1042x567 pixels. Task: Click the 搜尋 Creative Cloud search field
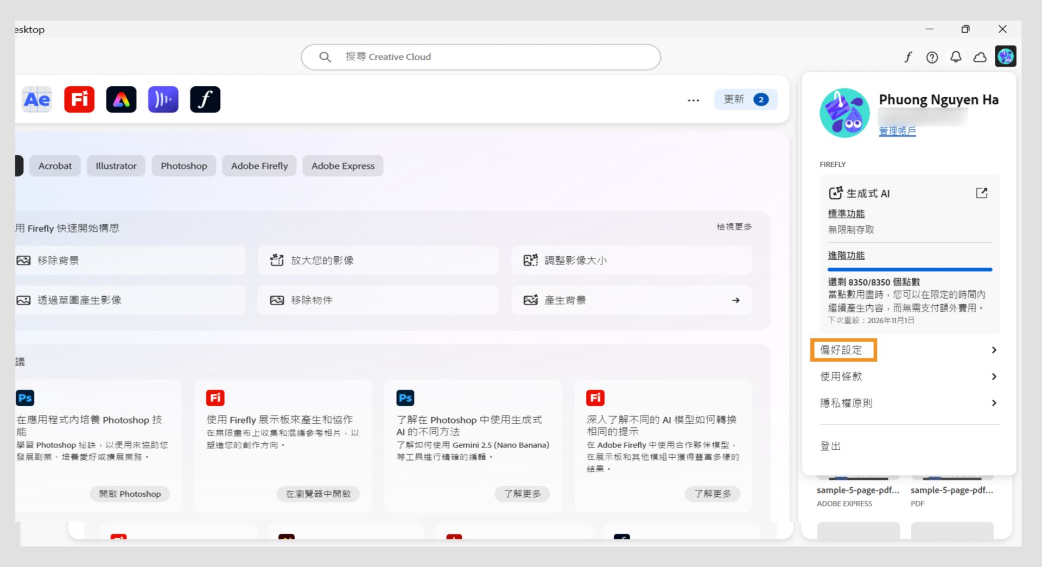(481, 57)
